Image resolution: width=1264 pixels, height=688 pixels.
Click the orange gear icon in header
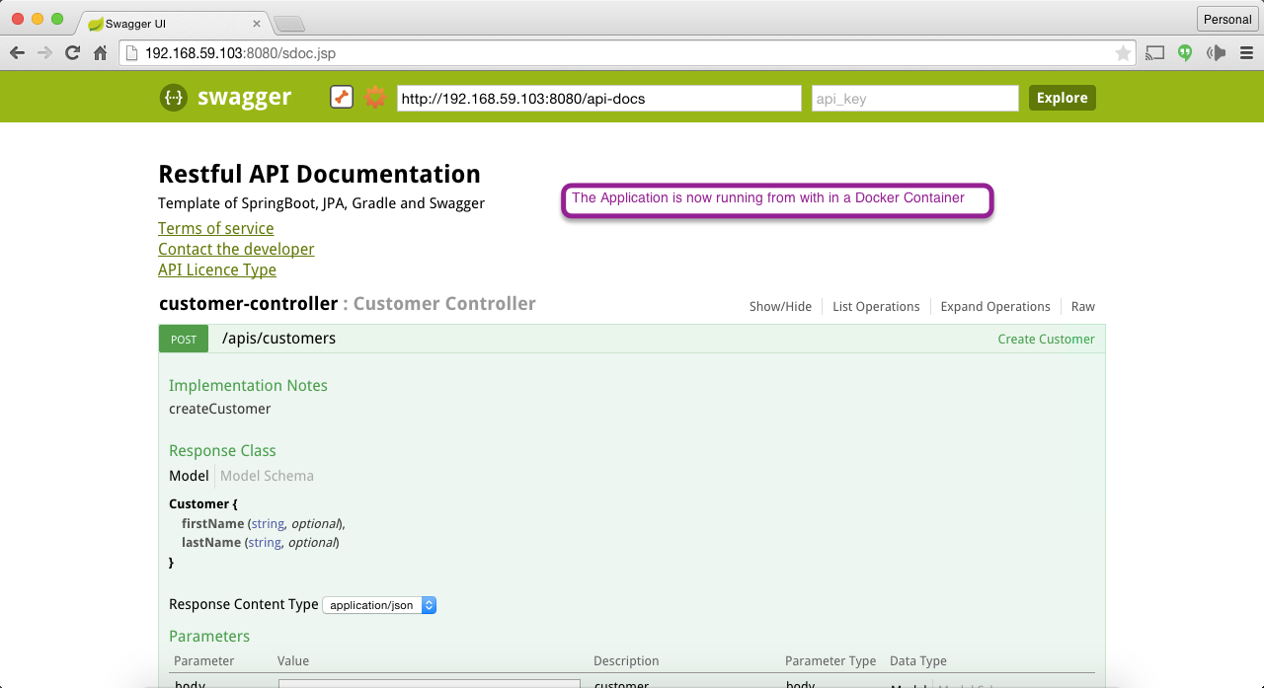pos(375,97)
